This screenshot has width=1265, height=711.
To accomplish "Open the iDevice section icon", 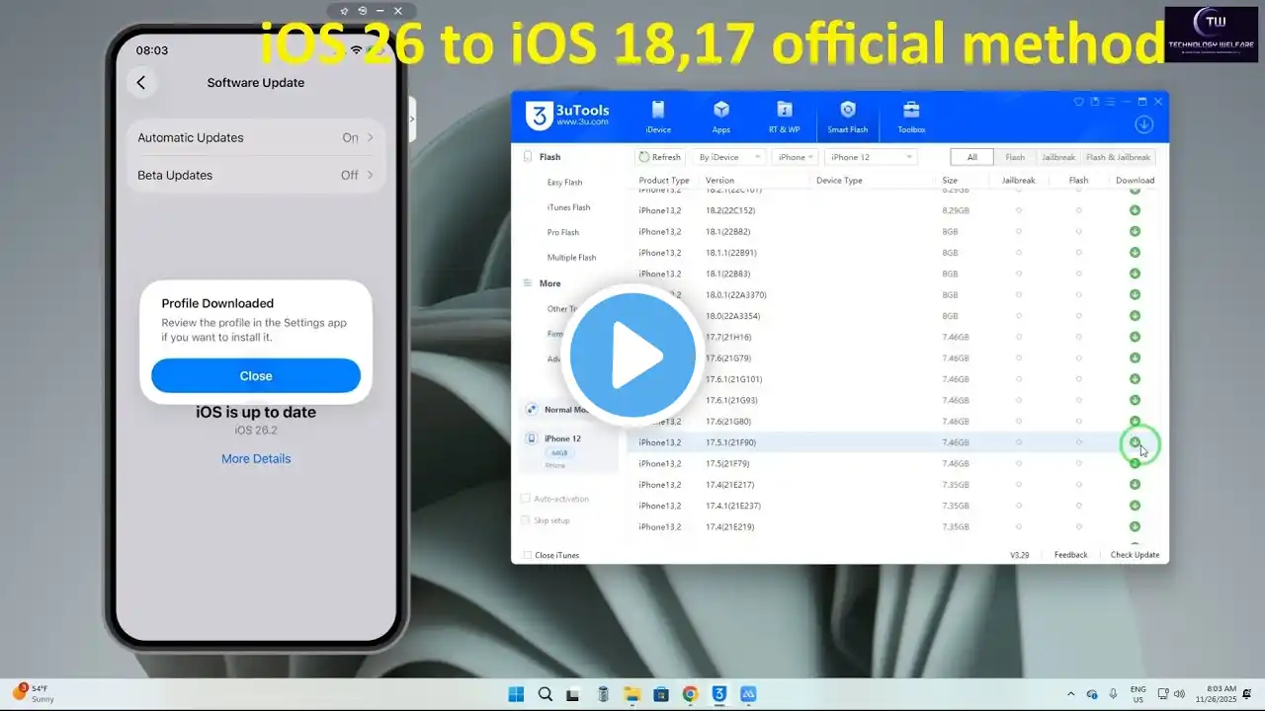I will pyautogui.click(x=658, y=111).
